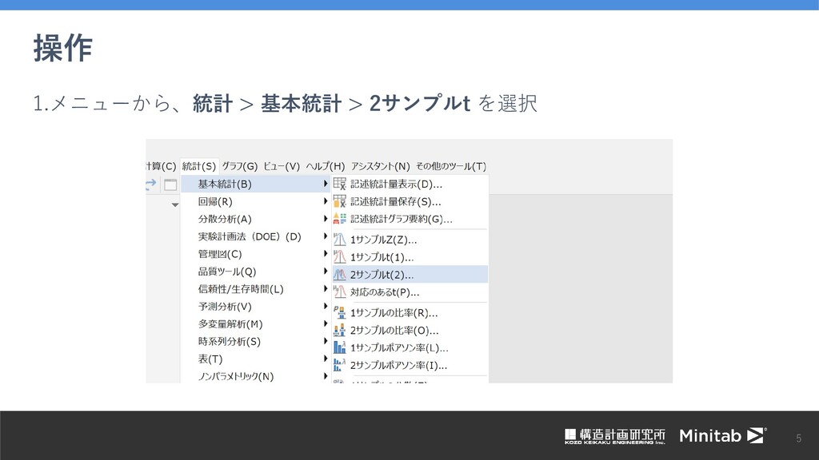Click the 構造計画研究所 logo in footer
819x460 pixels.
point(615,436)
